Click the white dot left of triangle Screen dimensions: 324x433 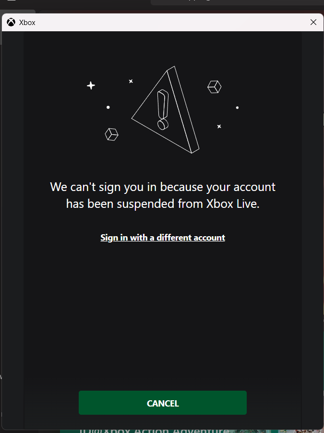click(x=108, y=107)
